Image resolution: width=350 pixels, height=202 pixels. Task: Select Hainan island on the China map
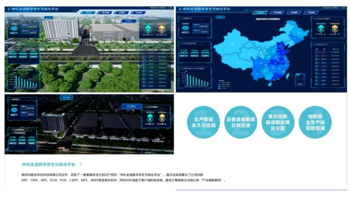click(270, 85)
